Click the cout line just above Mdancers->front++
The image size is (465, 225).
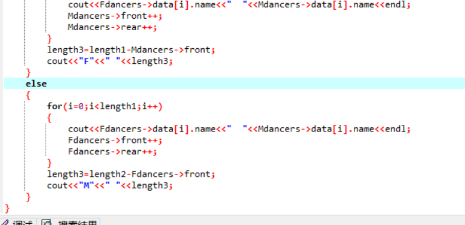(239, 5)
